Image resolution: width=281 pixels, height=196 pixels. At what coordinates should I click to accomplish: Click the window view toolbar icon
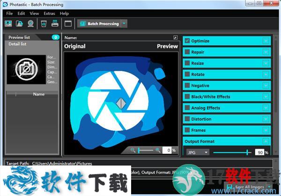tap(68, 23)
